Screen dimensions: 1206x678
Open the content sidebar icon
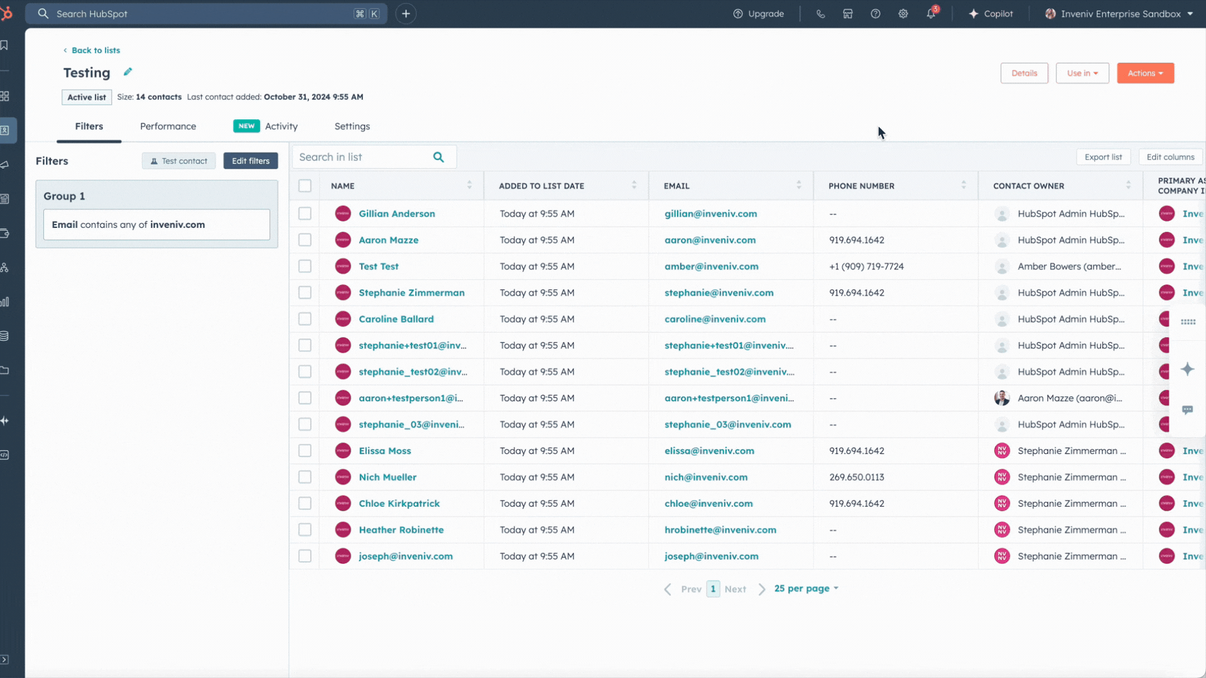[4, 199]
